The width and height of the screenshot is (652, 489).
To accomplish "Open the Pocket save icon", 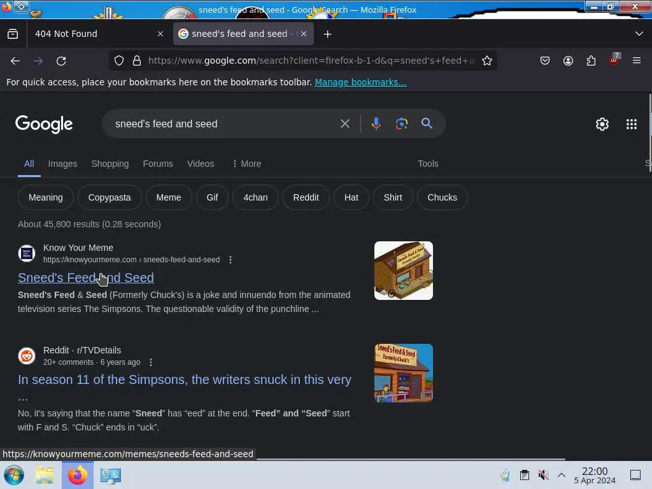I will (545, 60).
